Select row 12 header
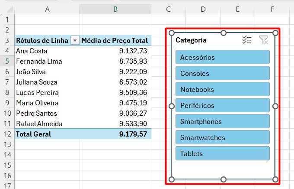This screenshot has height=189, width=294. pos(7,134)
